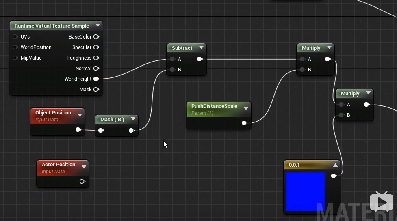Click the UVs input pin
Screen dimensions: 397x221
click(x=15, y=37)
